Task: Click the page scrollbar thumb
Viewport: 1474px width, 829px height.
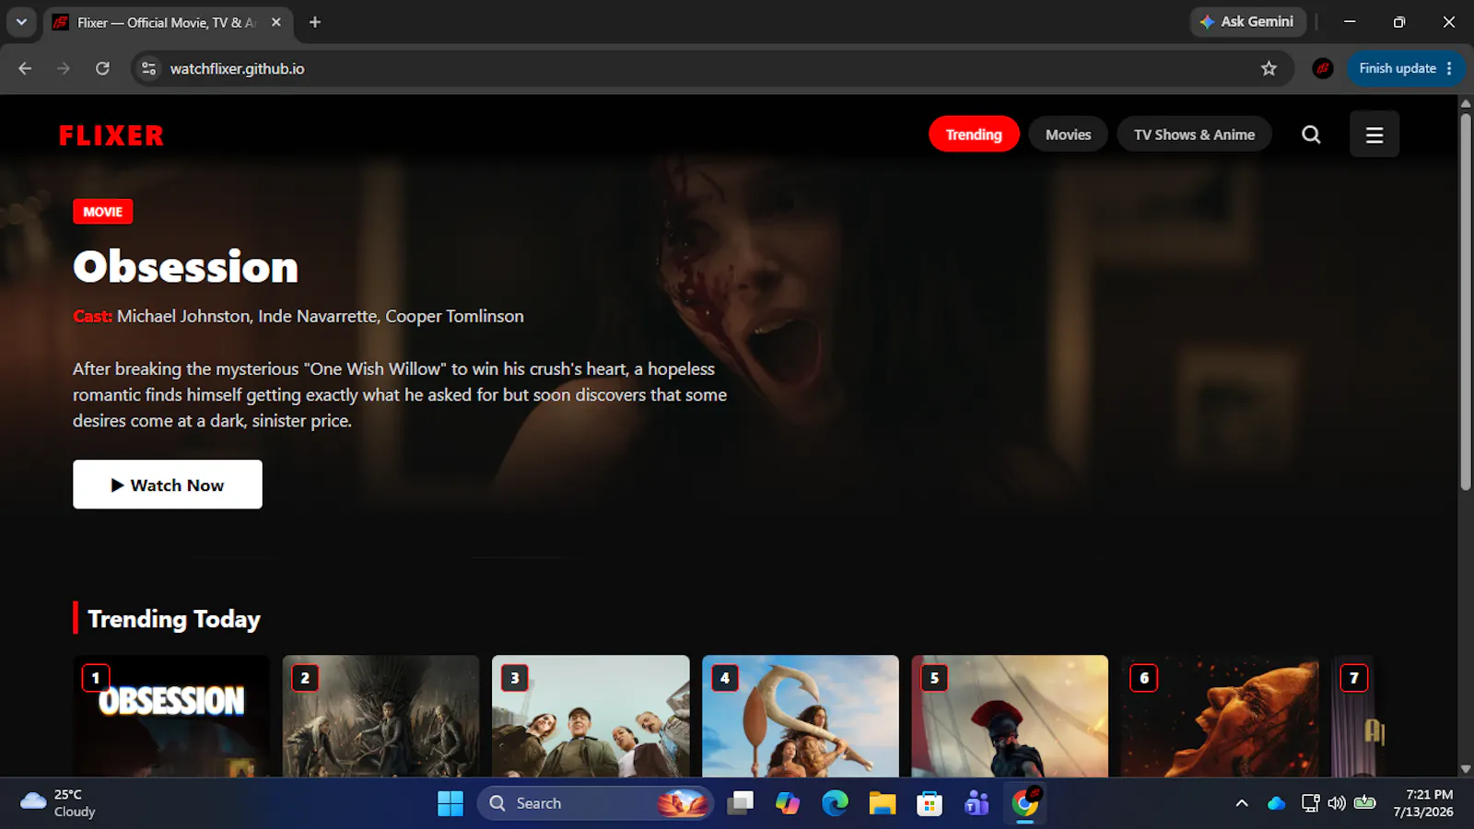Action: [1466, 301]
